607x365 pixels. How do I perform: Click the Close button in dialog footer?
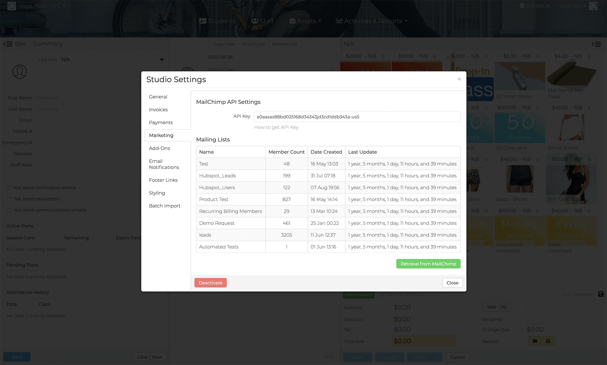click(x=453, y=283)
